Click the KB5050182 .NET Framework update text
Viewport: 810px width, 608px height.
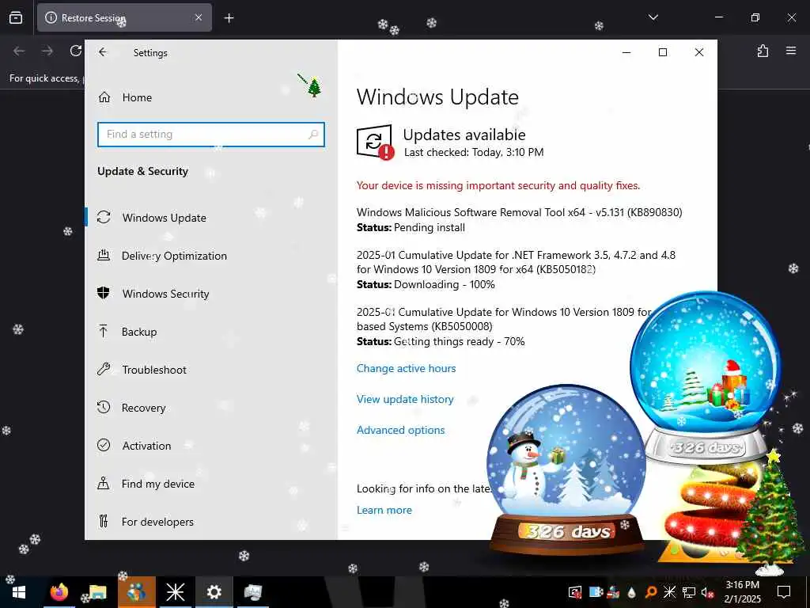coord(516,262)
